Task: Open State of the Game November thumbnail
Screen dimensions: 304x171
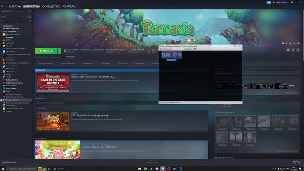Action: [53, 82]
